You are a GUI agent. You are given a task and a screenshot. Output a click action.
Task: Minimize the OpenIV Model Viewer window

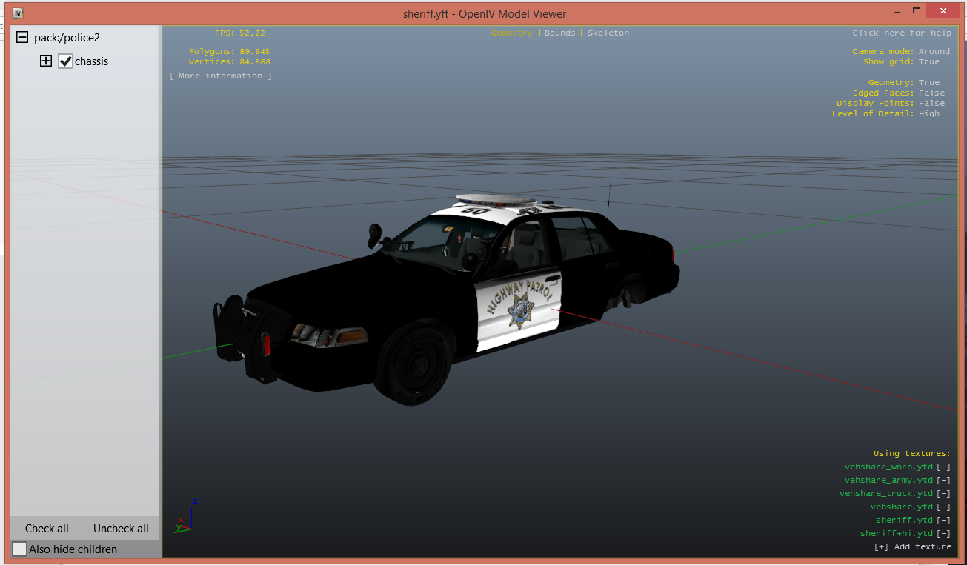tap(895, 11)
